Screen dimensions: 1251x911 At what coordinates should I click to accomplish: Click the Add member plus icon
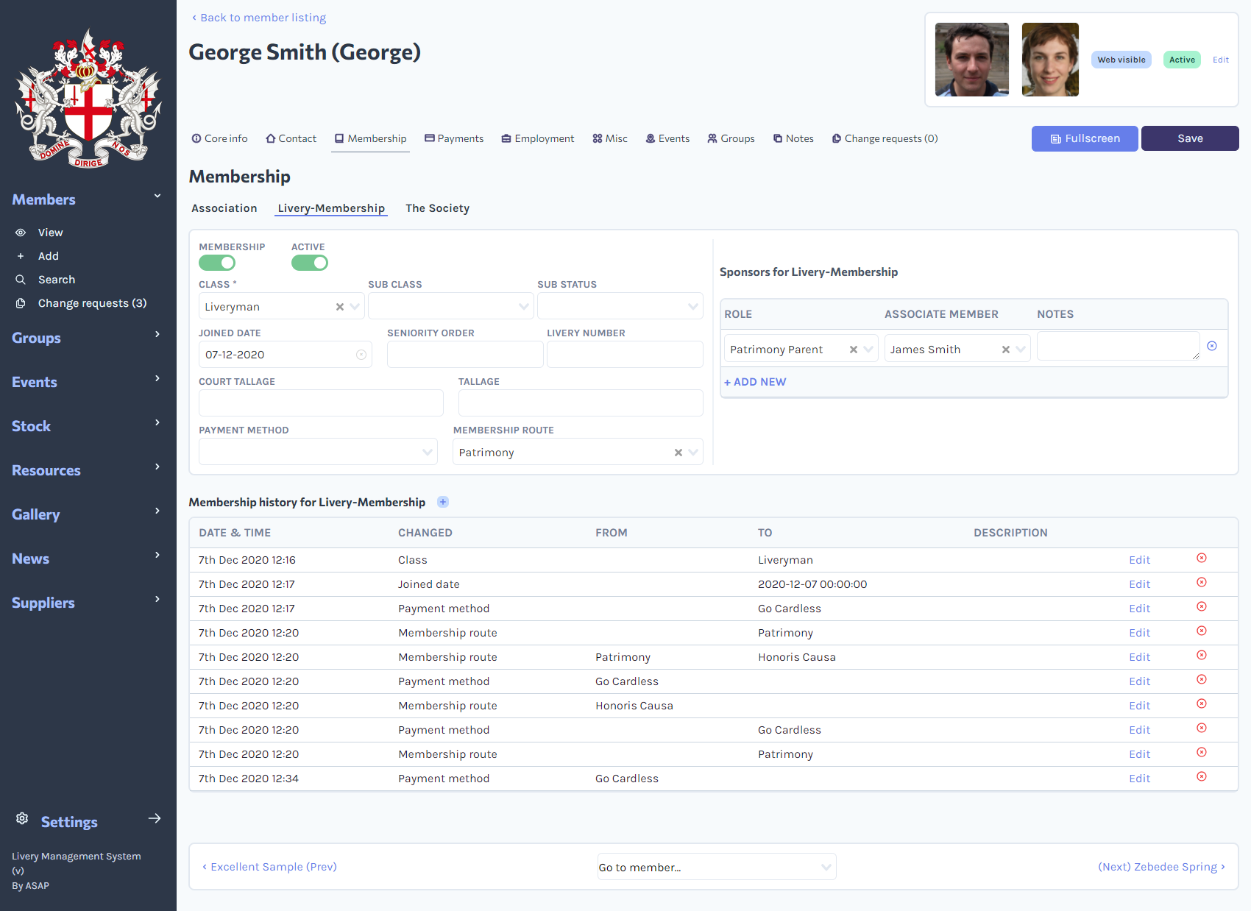tap(21, 256)
